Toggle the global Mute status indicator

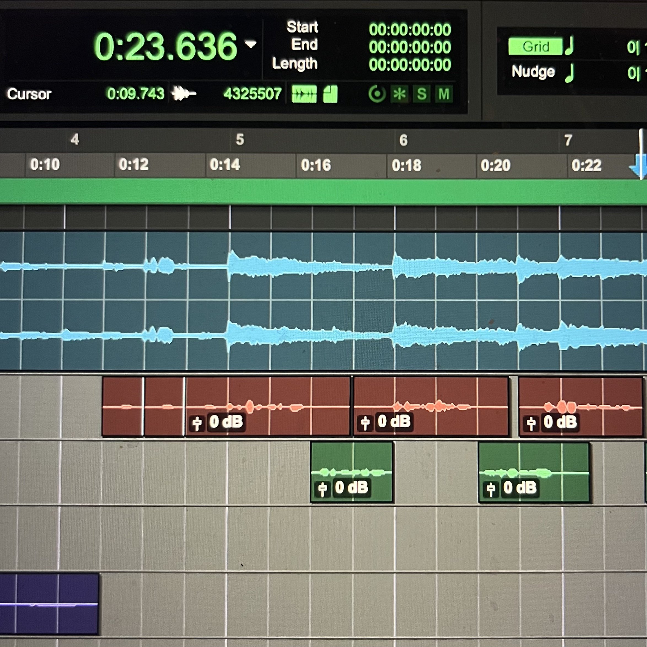pyautogui.click(x=444, y=94)
